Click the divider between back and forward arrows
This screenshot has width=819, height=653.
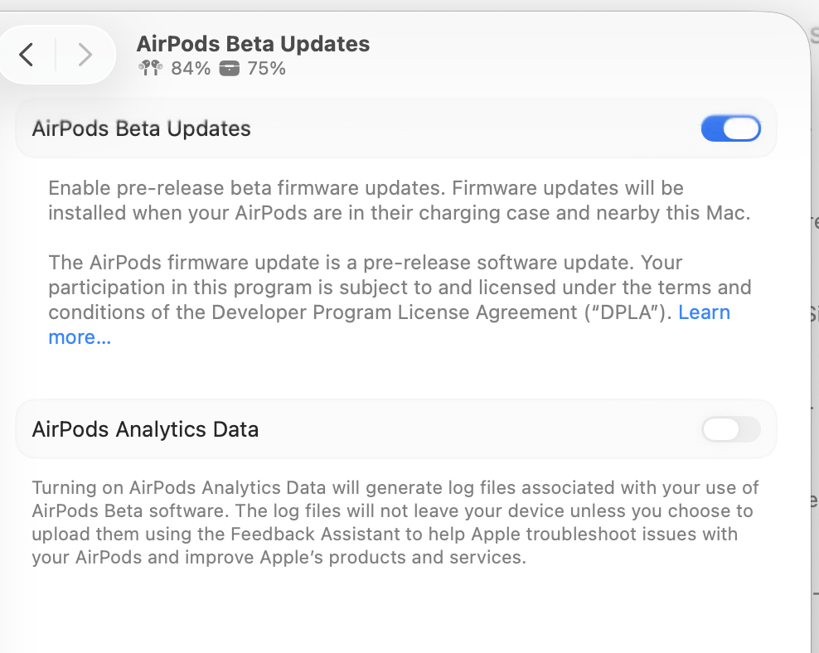pyautogui.click(x=56, y=55)
